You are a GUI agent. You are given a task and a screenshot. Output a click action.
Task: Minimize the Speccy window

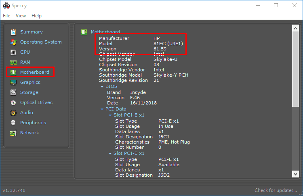pyautogui.click(x=258, y=5)
